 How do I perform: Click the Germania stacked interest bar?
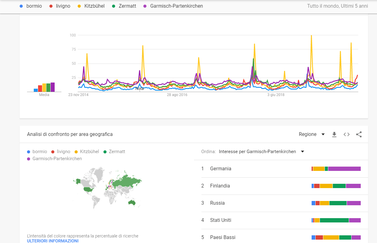click(x=336, y=169)
